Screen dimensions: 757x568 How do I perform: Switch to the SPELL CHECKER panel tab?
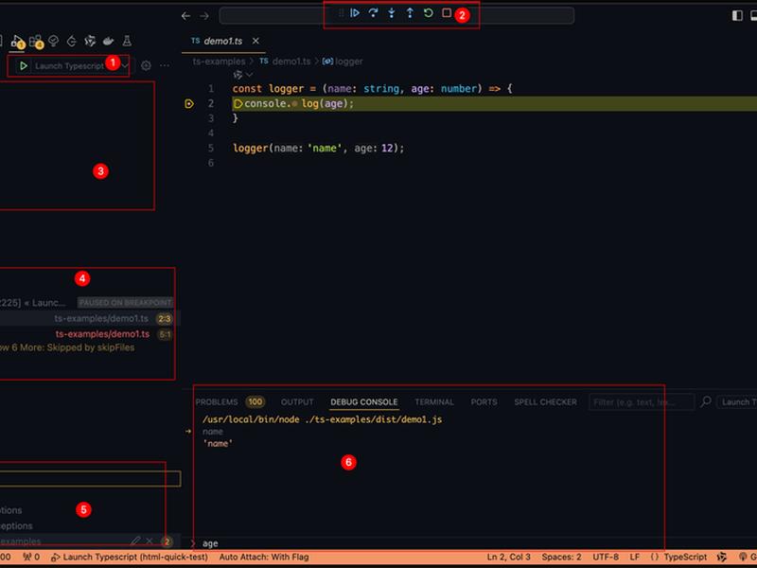pyautogui.click(x=546, y=402)
